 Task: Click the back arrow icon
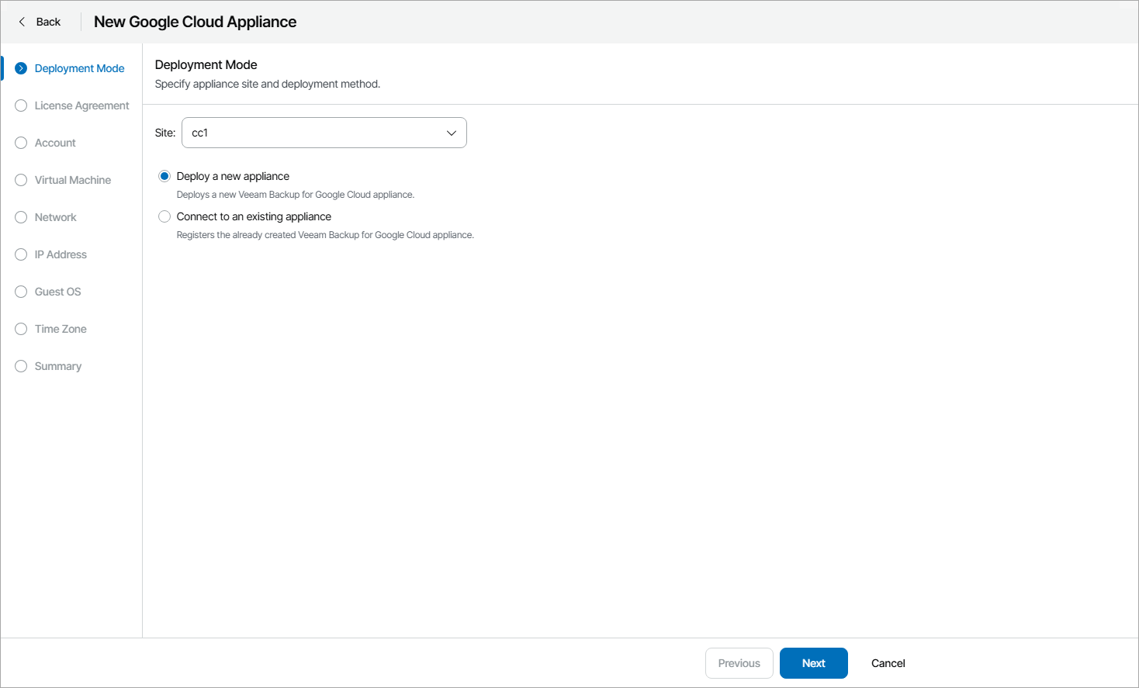click(22, 22)
